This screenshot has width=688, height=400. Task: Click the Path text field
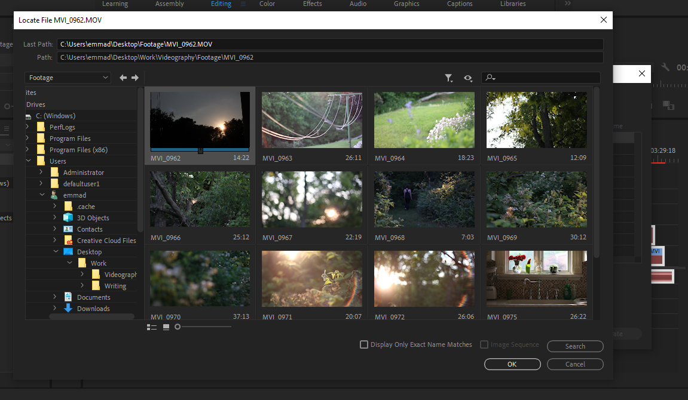(330, 57)
